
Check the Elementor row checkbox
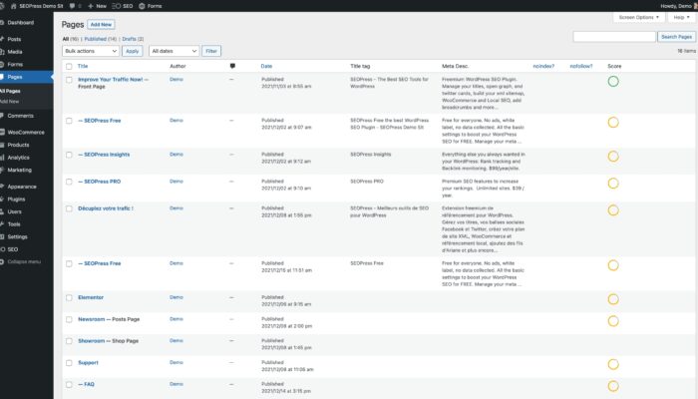(x=69, y=297)
